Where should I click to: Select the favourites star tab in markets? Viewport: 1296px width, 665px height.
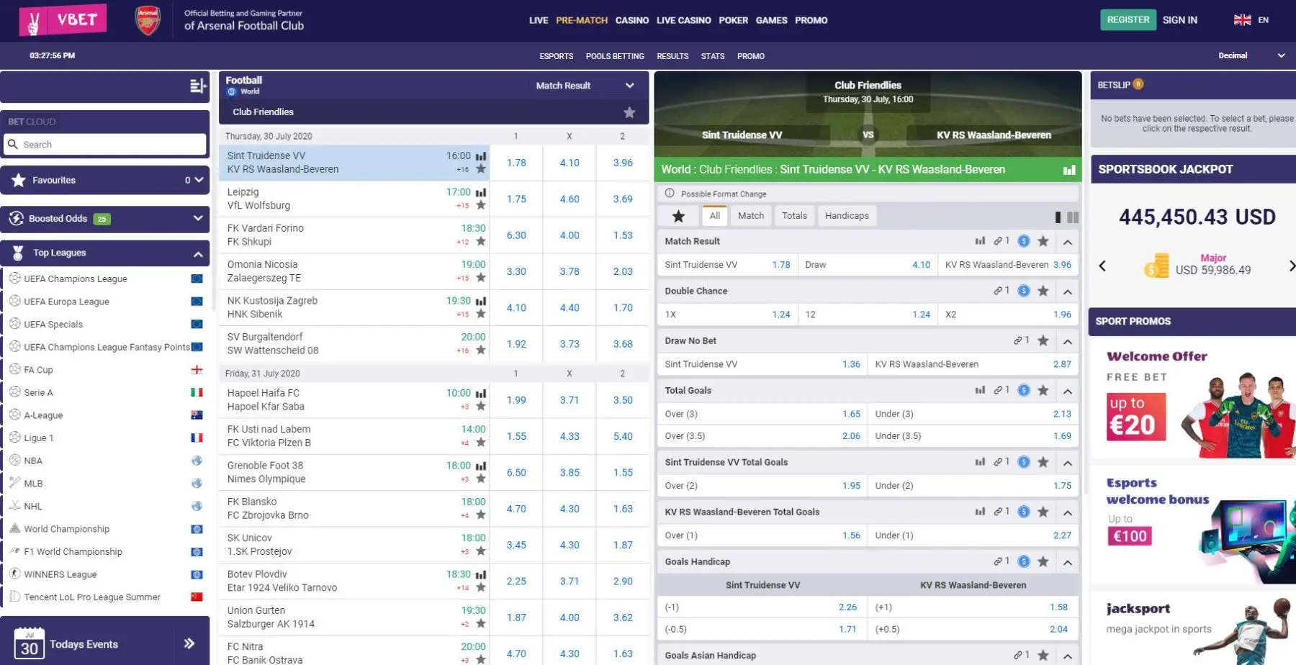678,216
